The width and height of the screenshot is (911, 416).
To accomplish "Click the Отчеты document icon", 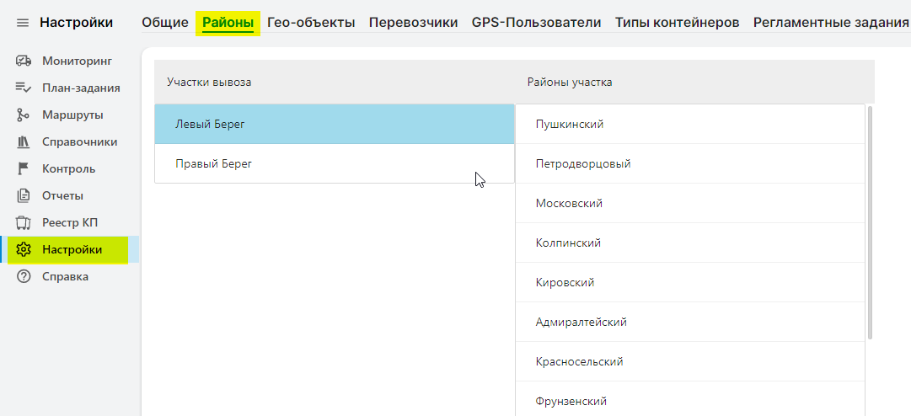I will pos(24,195).
